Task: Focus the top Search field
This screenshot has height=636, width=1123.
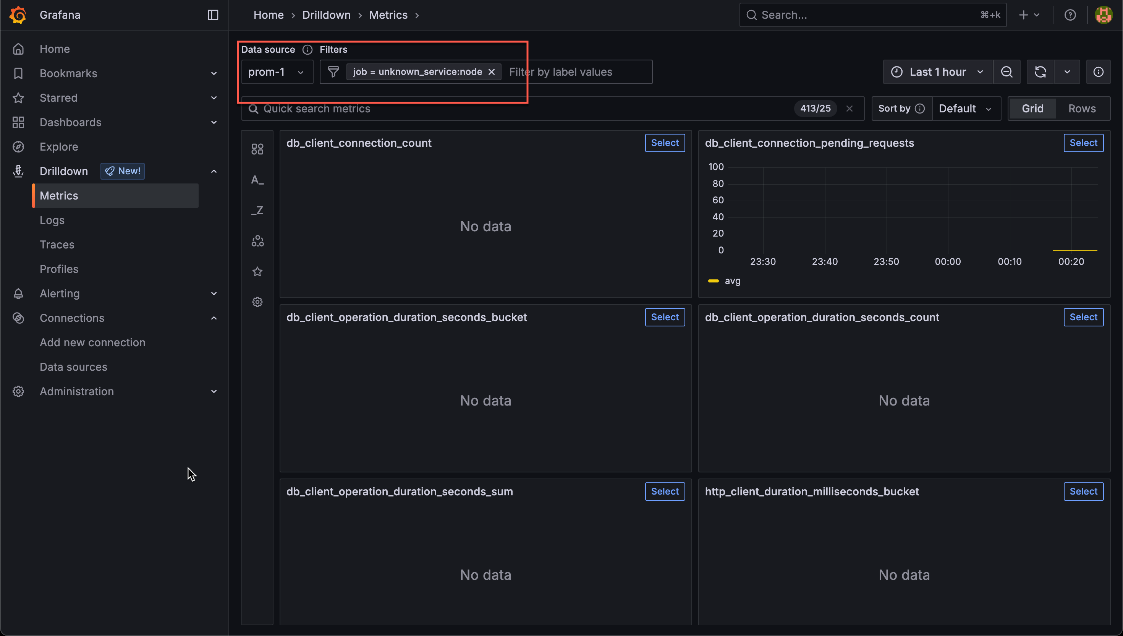Action: click(x=873, y=15)
